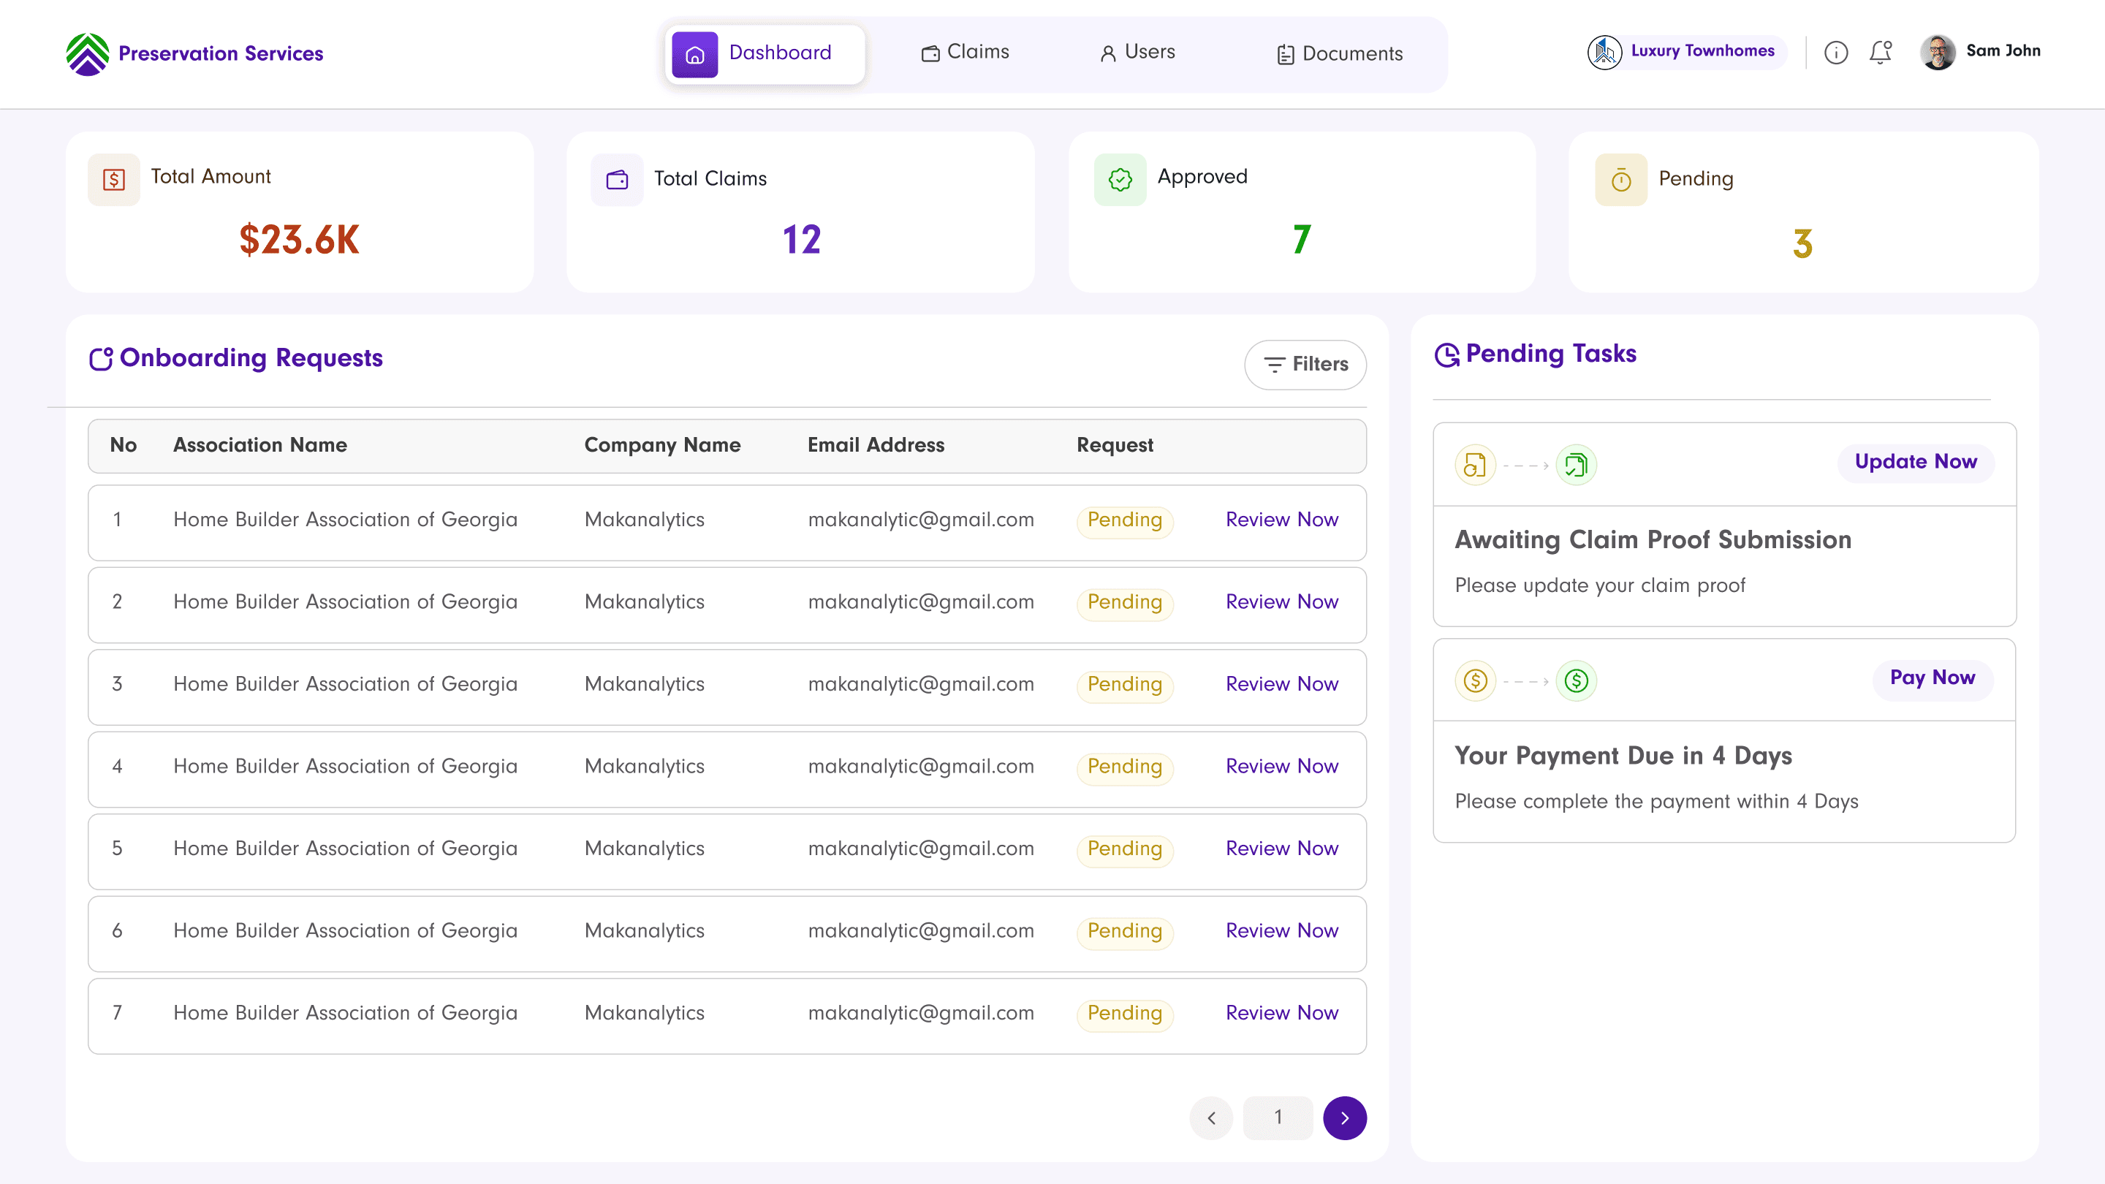Click the Awaiting Claim Proof Submission title
This screenshot has width=2105, height=1184.
coord(1653,540)
